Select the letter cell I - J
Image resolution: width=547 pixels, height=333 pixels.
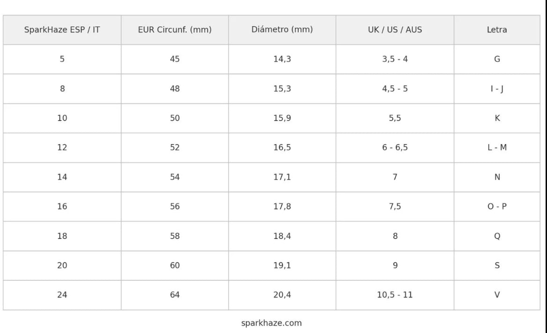pyautogui.click(x=497, y=89)
